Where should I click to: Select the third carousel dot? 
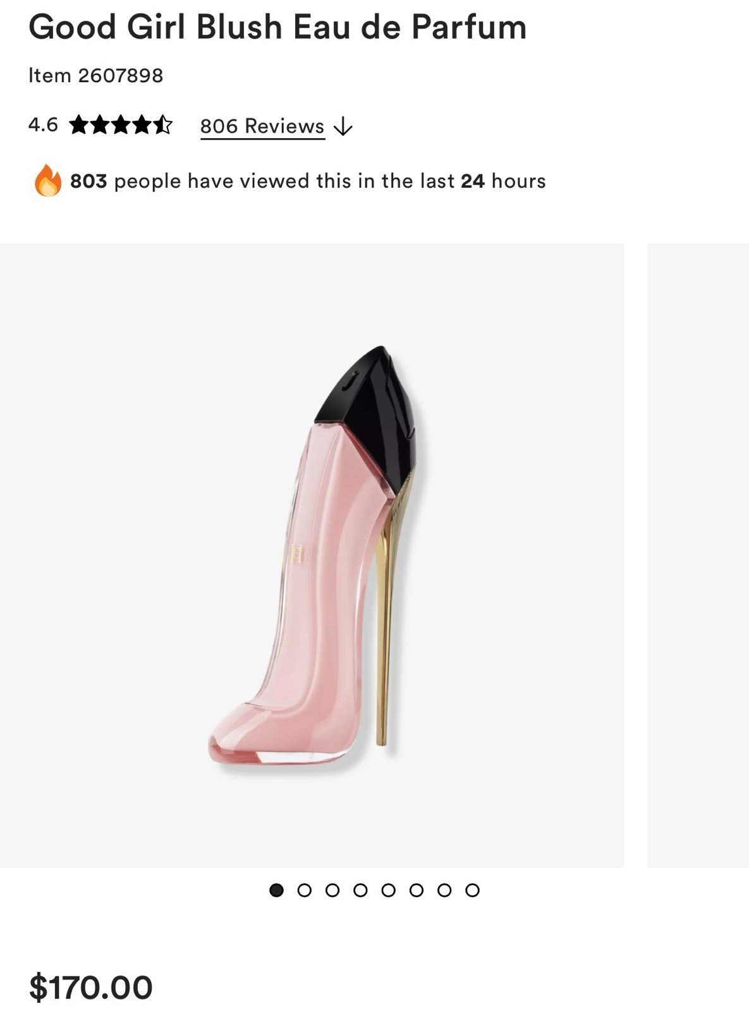pyautogui.click(x=332, y=890)
